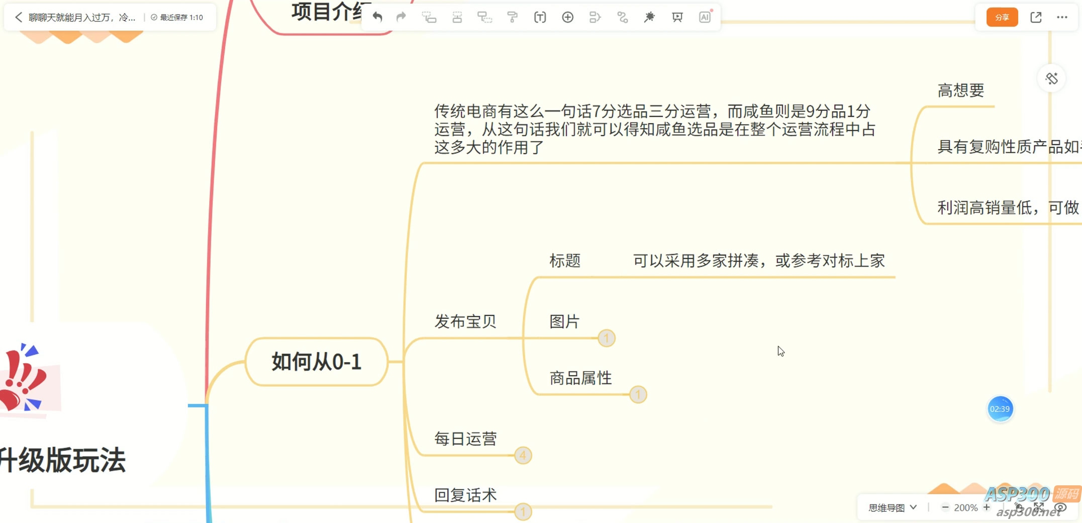Open the 思维导图 layout dropdown
The width and height of the screenshot is (1082, 523).
(893, 507)
